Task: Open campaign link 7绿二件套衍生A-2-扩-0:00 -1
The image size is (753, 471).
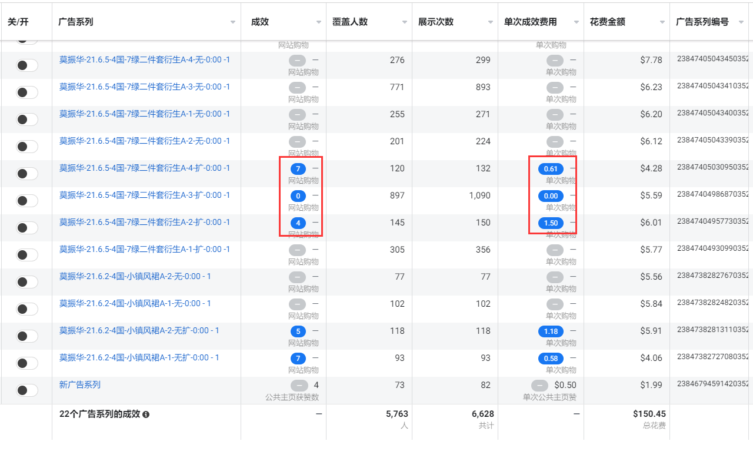Action: tap(145, 222)
